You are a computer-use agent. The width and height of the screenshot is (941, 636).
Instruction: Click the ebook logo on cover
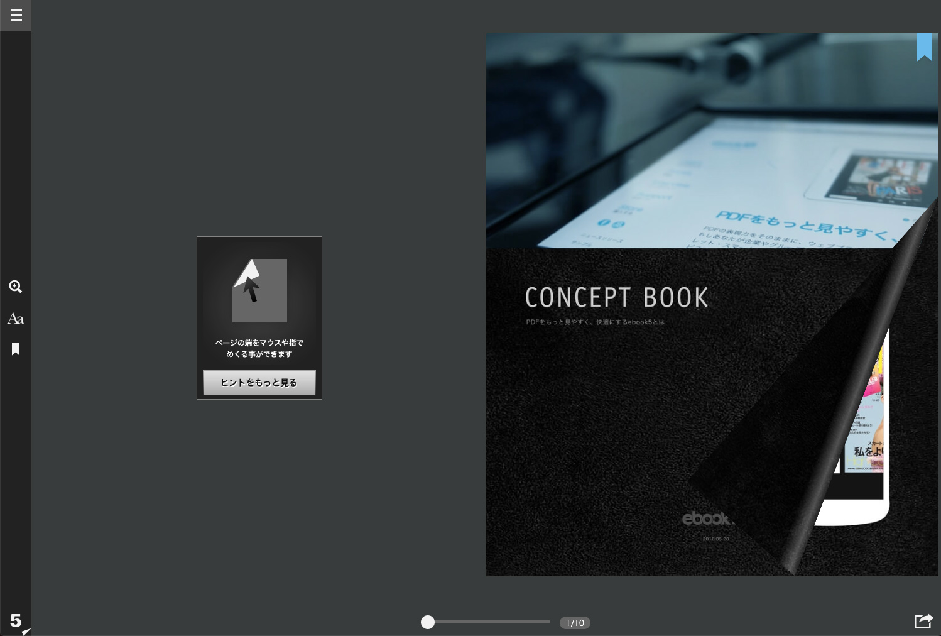pyautogui.click(x=708, y=518)
